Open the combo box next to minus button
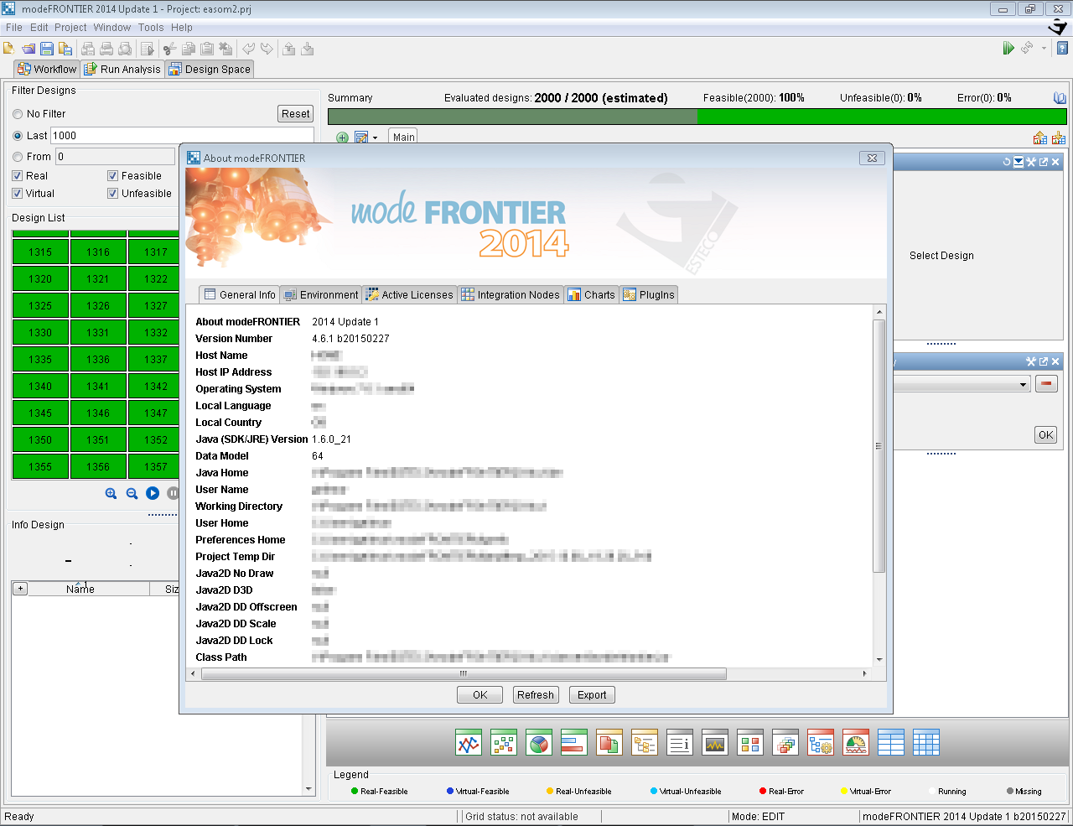The height and width of the screenshot is (826, 1073). click(962, 384)
